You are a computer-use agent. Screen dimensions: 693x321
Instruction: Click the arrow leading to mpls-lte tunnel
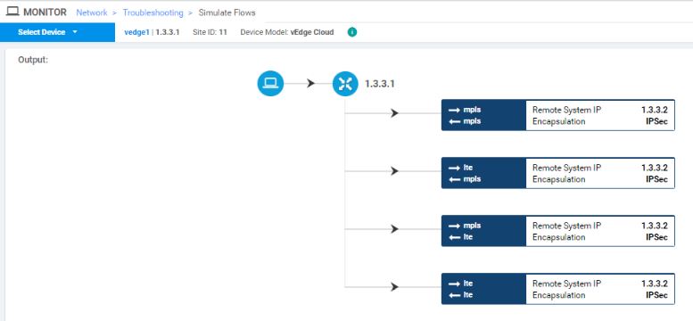click(394, 229)
